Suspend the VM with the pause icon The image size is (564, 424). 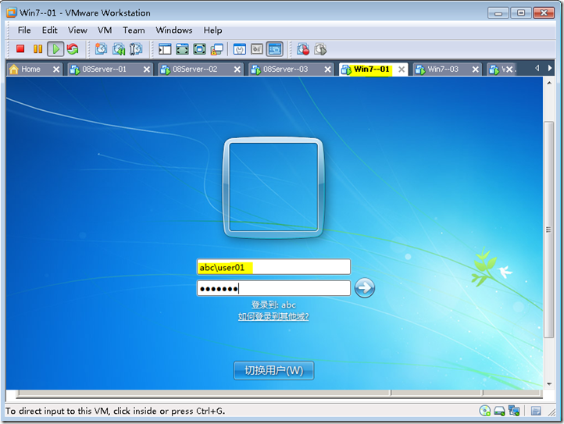click(37, 49)
